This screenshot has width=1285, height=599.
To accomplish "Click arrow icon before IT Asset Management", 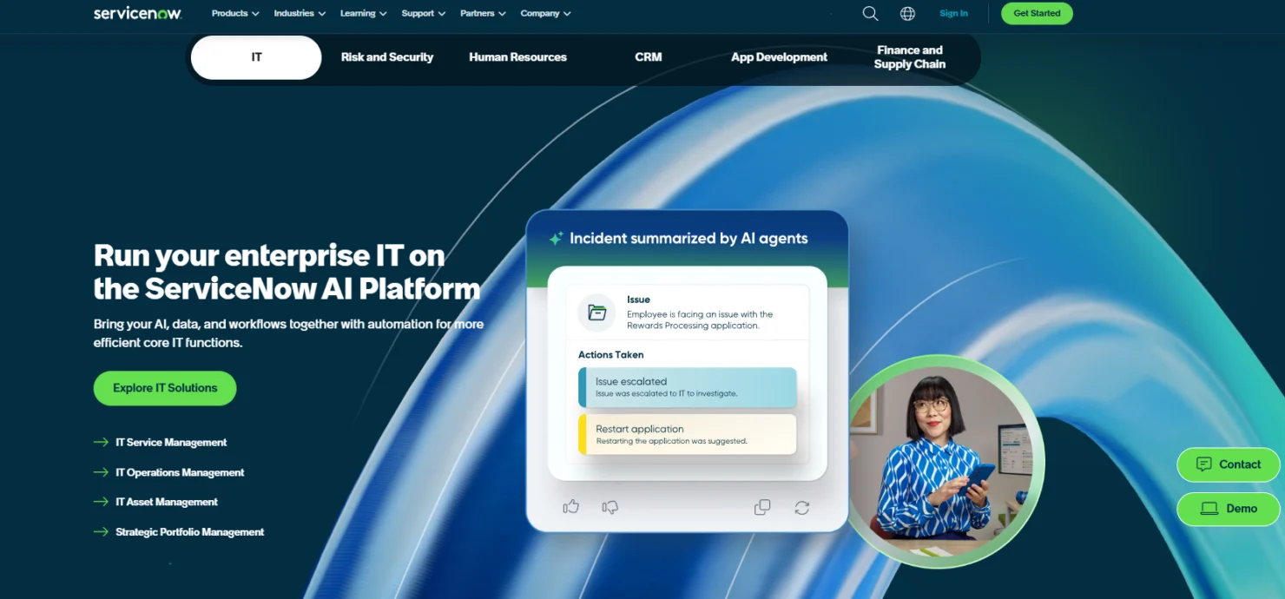I will pos(101,502).
